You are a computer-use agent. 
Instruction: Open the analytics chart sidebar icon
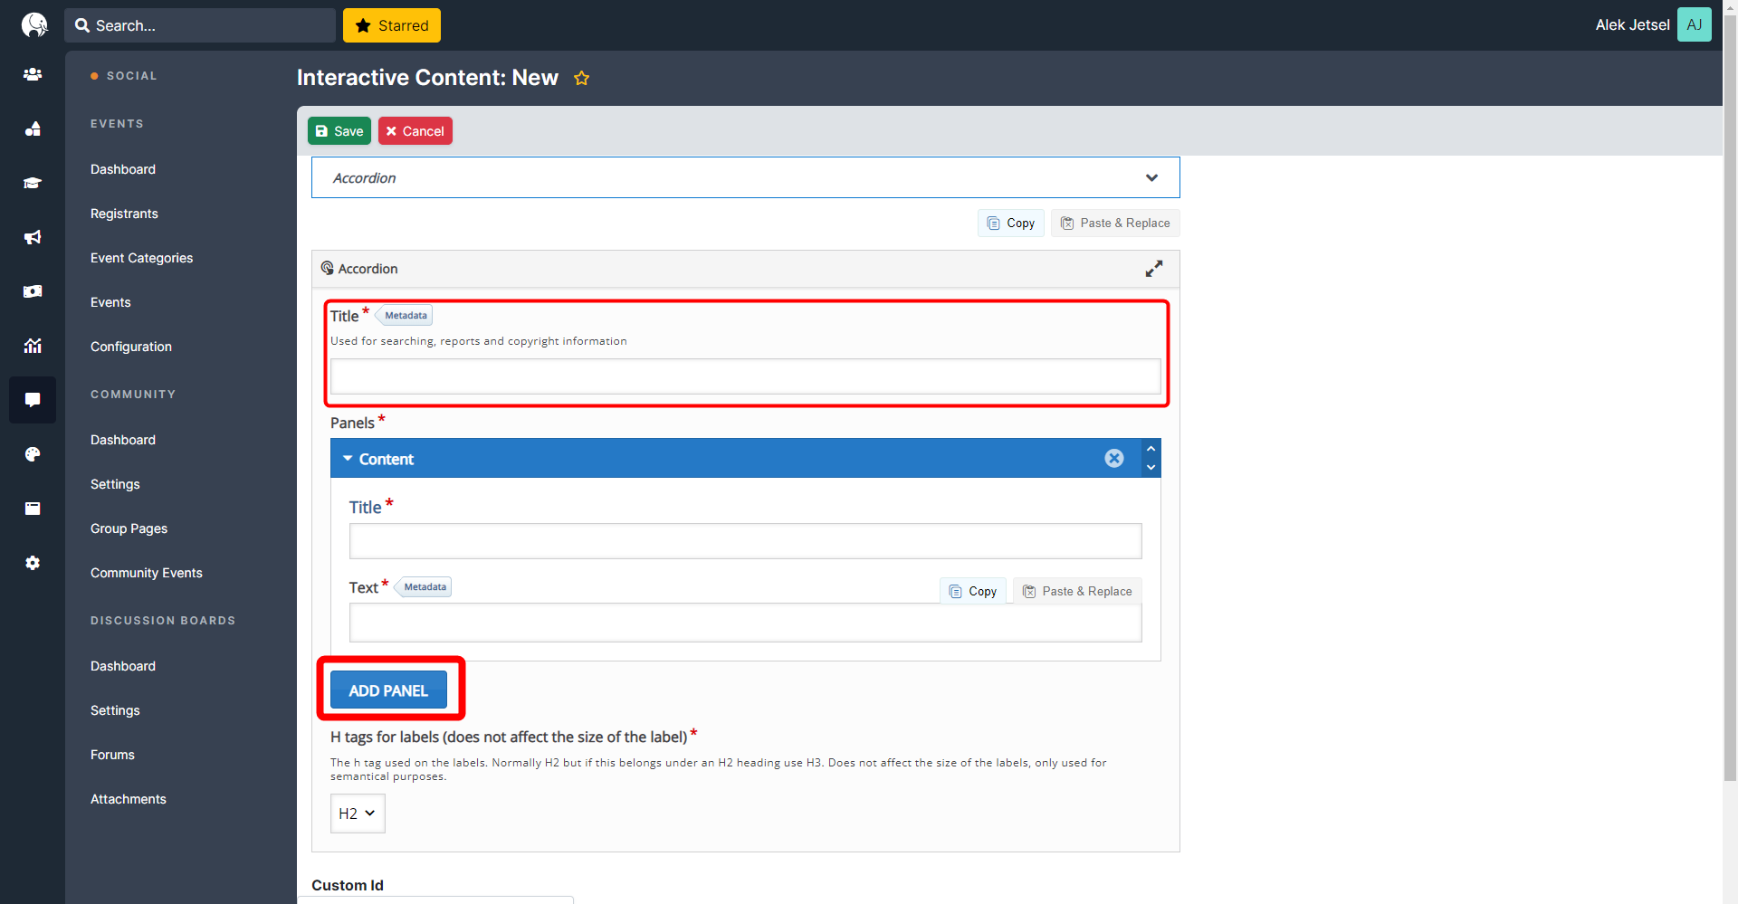[33, 346]
